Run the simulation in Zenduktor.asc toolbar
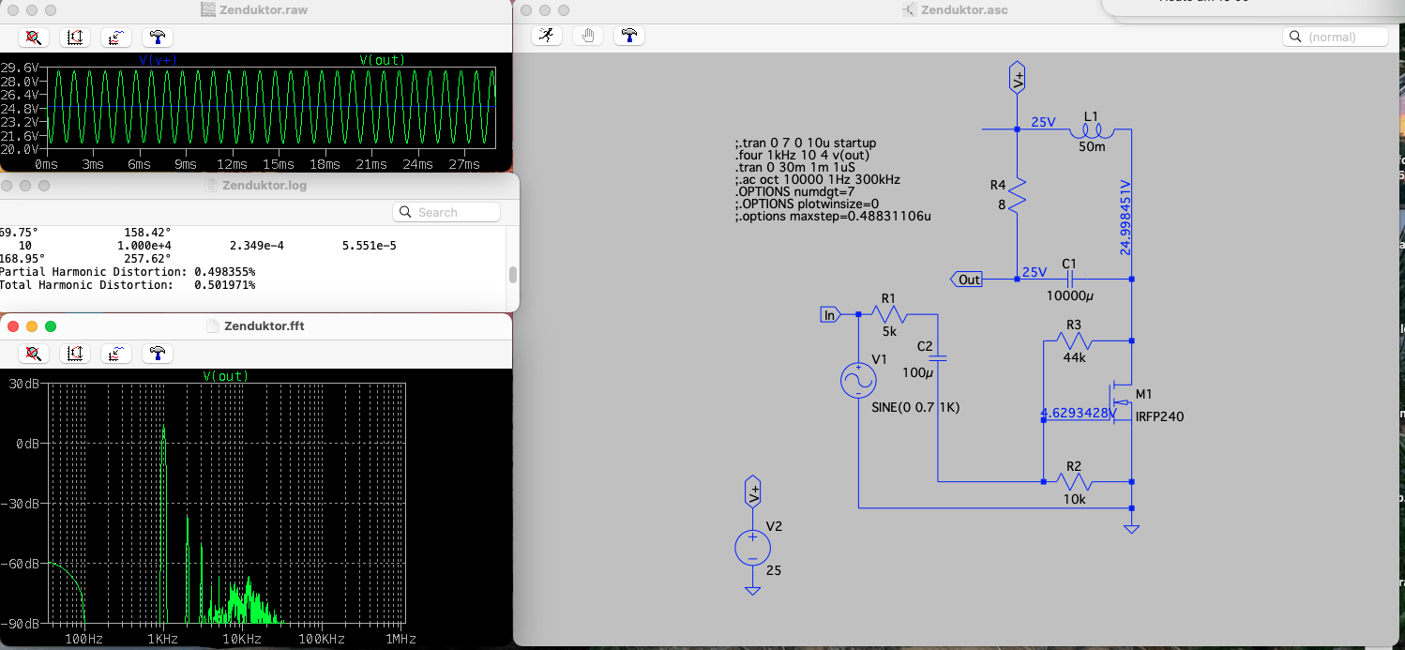The width and height of the screenshot is (1405, 650). tap(546, 36)
